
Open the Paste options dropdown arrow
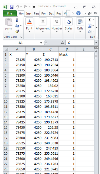pos(9,32)
